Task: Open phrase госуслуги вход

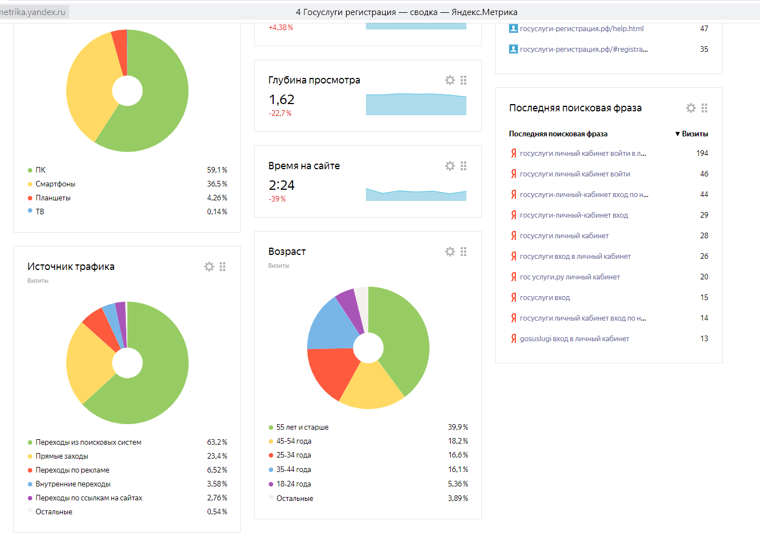Action: [545, 297]
